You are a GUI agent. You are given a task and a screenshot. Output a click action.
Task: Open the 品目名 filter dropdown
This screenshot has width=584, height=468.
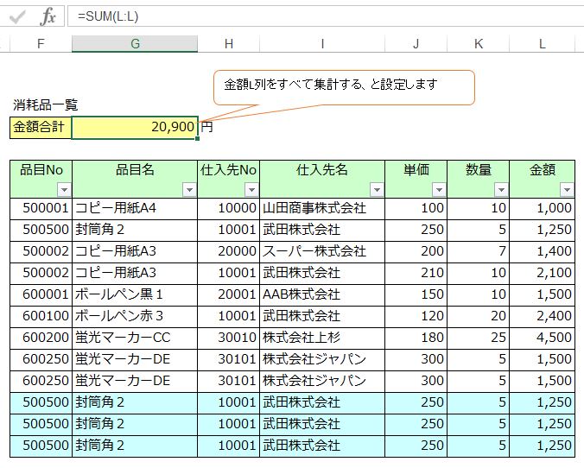[x=189, y=190]
